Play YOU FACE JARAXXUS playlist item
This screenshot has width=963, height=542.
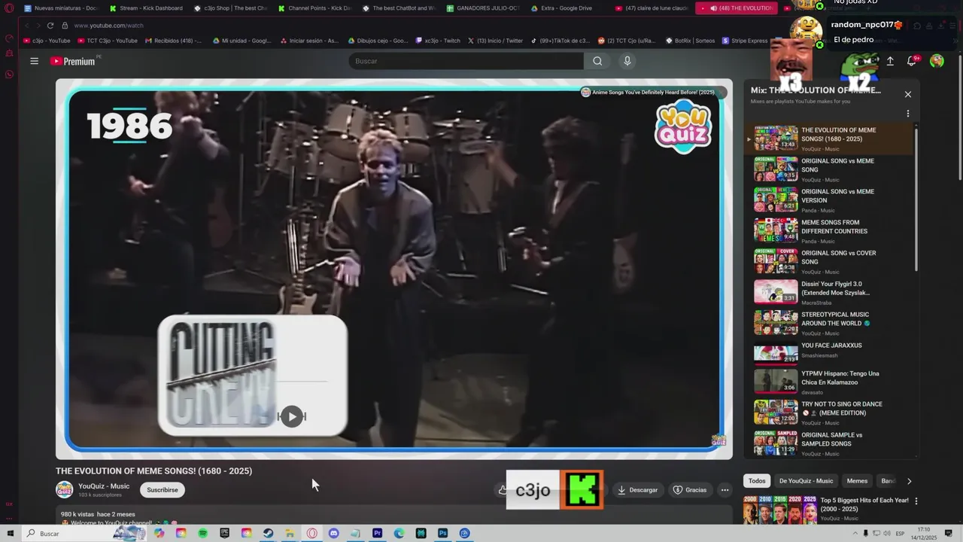point(829,353)
